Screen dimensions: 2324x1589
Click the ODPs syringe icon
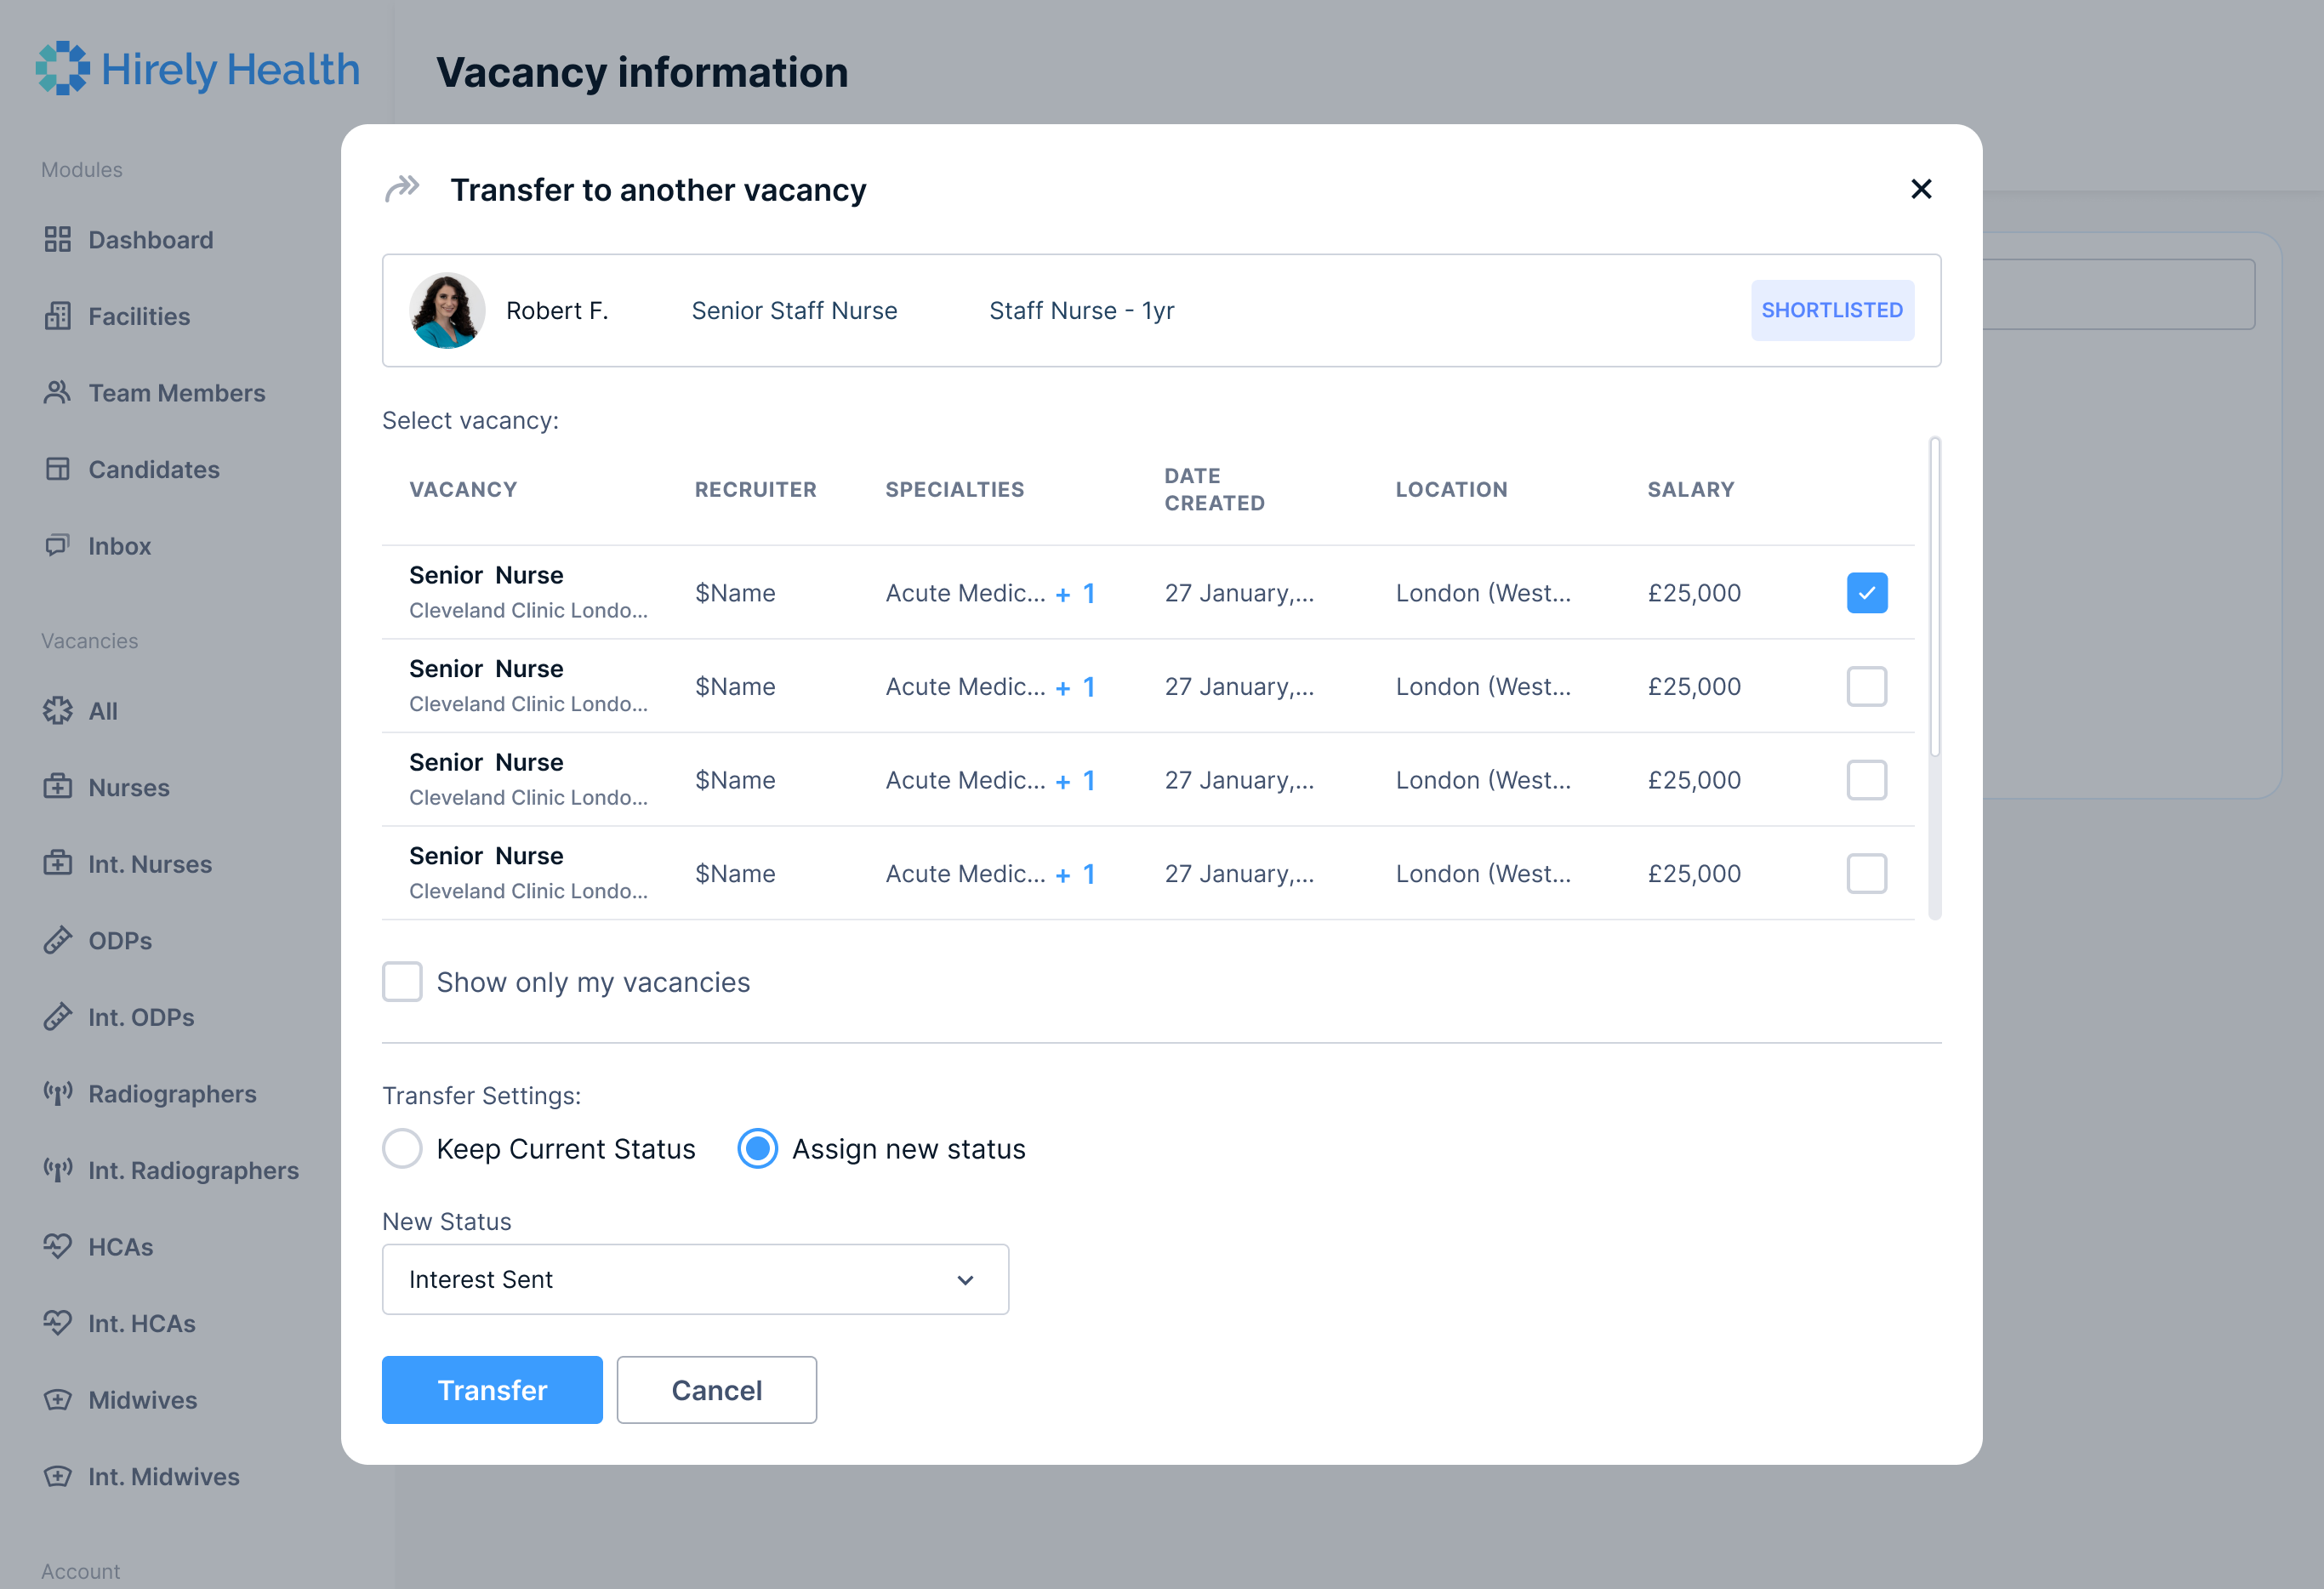point(57,940)
